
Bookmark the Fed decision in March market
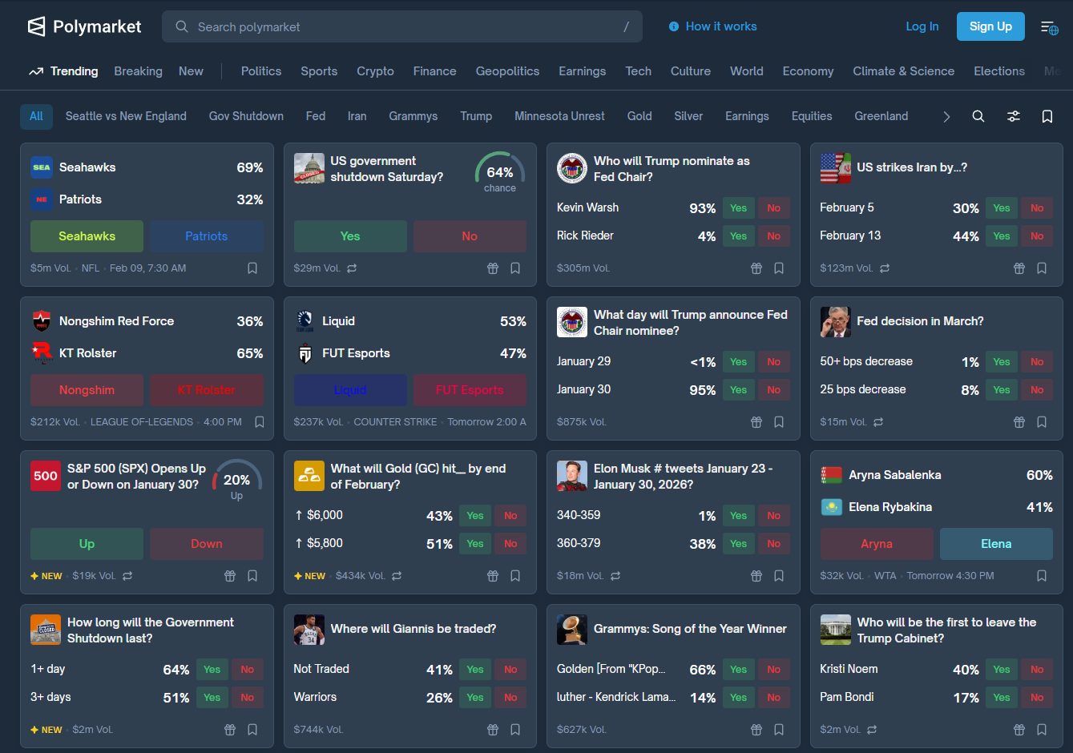(1042, 422)
